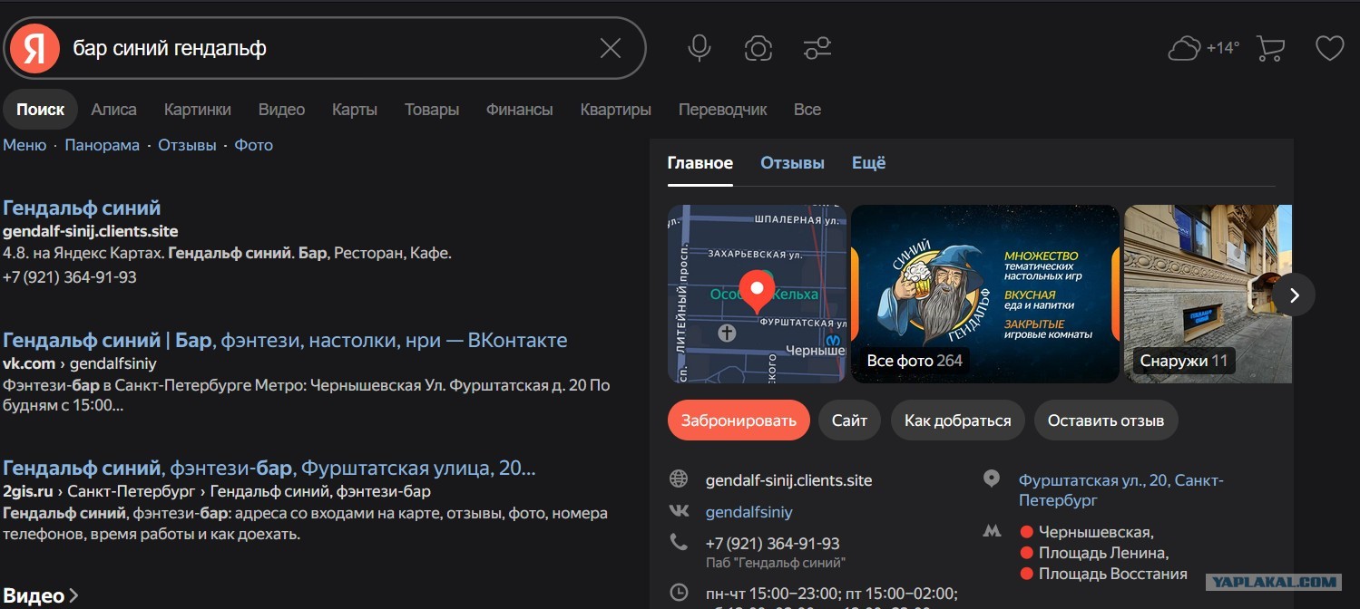Open the Снаружи 11 exterior photo
This screenshot has height=609, width=1360.
tap(1208, 294)
